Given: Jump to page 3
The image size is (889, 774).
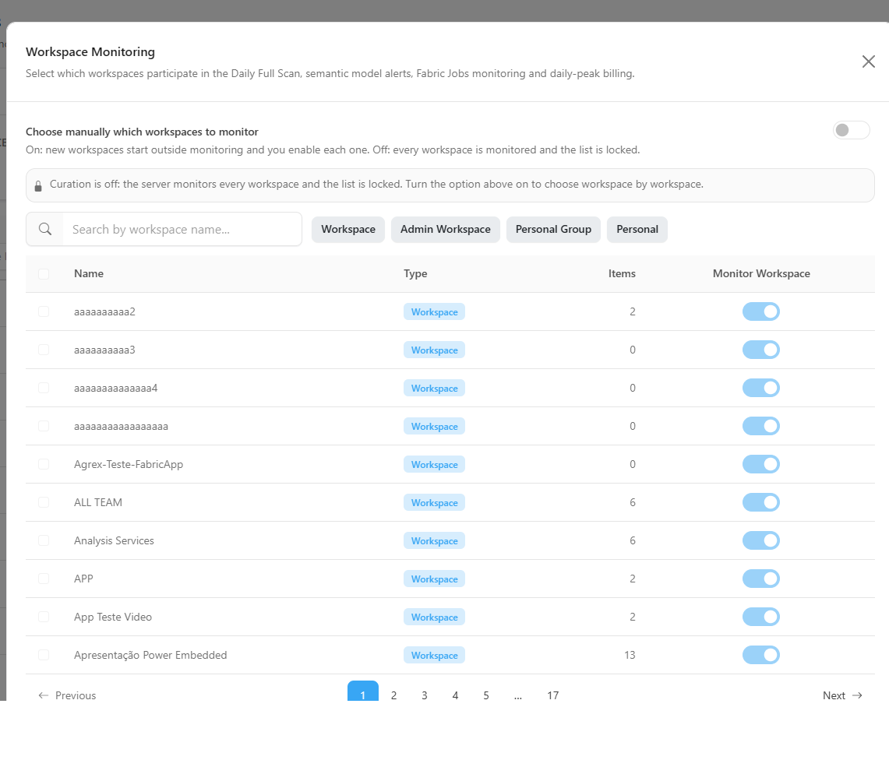Looking at the screenshot, I should pos(424,695).
